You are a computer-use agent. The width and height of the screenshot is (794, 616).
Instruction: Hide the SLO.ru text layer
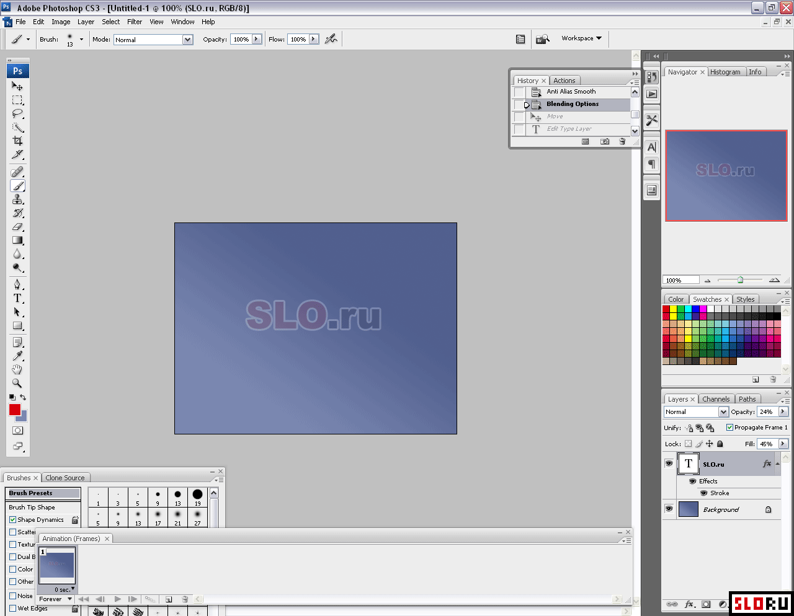point(669,464)
